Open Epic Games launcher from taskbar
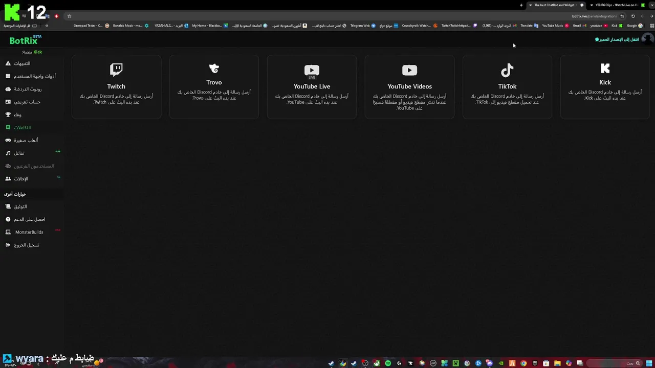This screenshot has width=655, height=368. click(535, 363)
